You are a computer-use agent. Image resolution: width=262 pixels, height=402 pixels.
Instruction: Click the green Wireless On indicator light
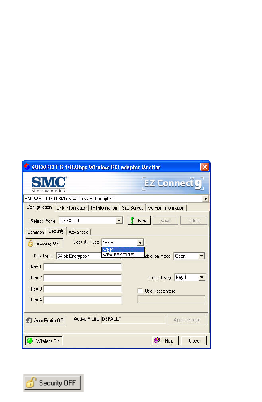[x=30, y=341]
